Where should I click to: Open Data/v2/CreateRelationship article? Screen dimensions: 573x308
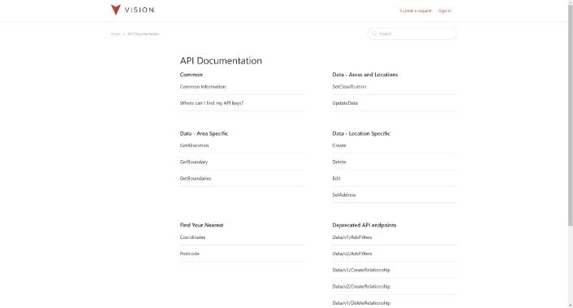361,286
